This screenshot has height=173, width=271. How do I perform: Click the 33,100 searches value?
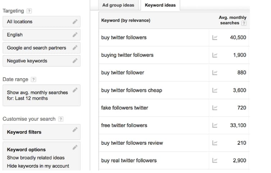click(x=238, y=126)
